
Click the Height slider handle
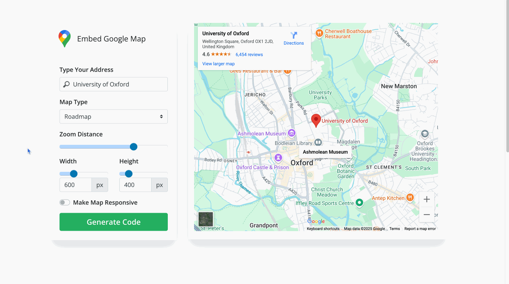point(129,174)
